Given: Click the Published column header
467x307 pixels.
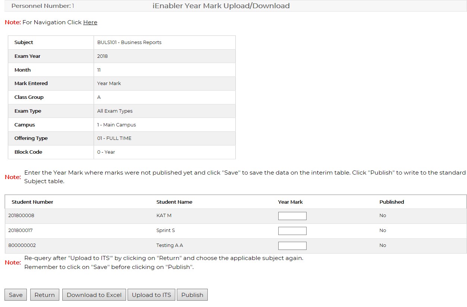Looking at the screenshot, I should pos(392,202).
